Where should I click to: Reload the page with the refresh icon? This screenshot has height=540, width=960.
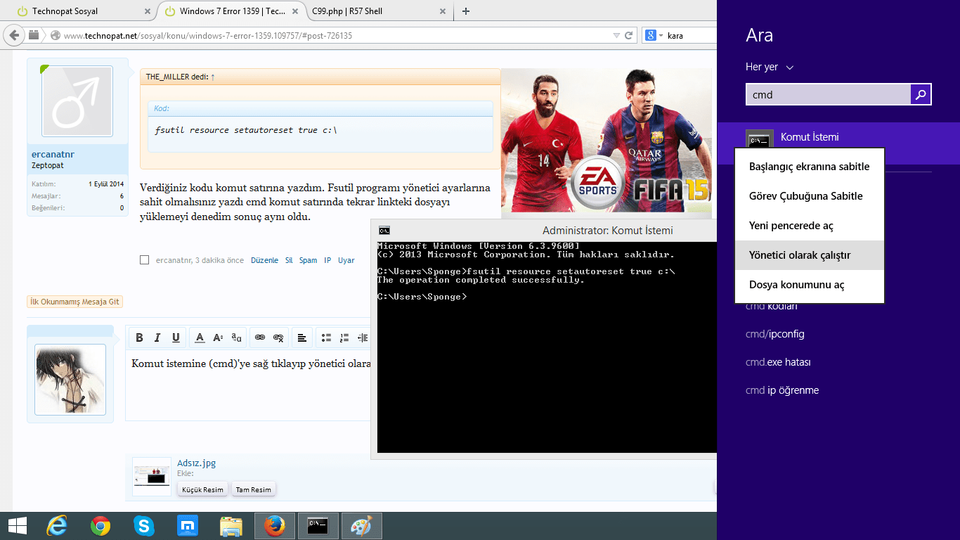click(629, 35)
